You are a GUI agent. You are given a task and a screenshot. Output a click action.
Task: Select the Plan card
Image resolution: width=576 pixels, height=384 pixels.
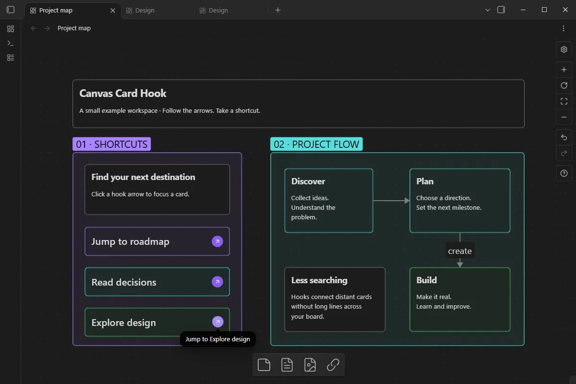point(460,201)
